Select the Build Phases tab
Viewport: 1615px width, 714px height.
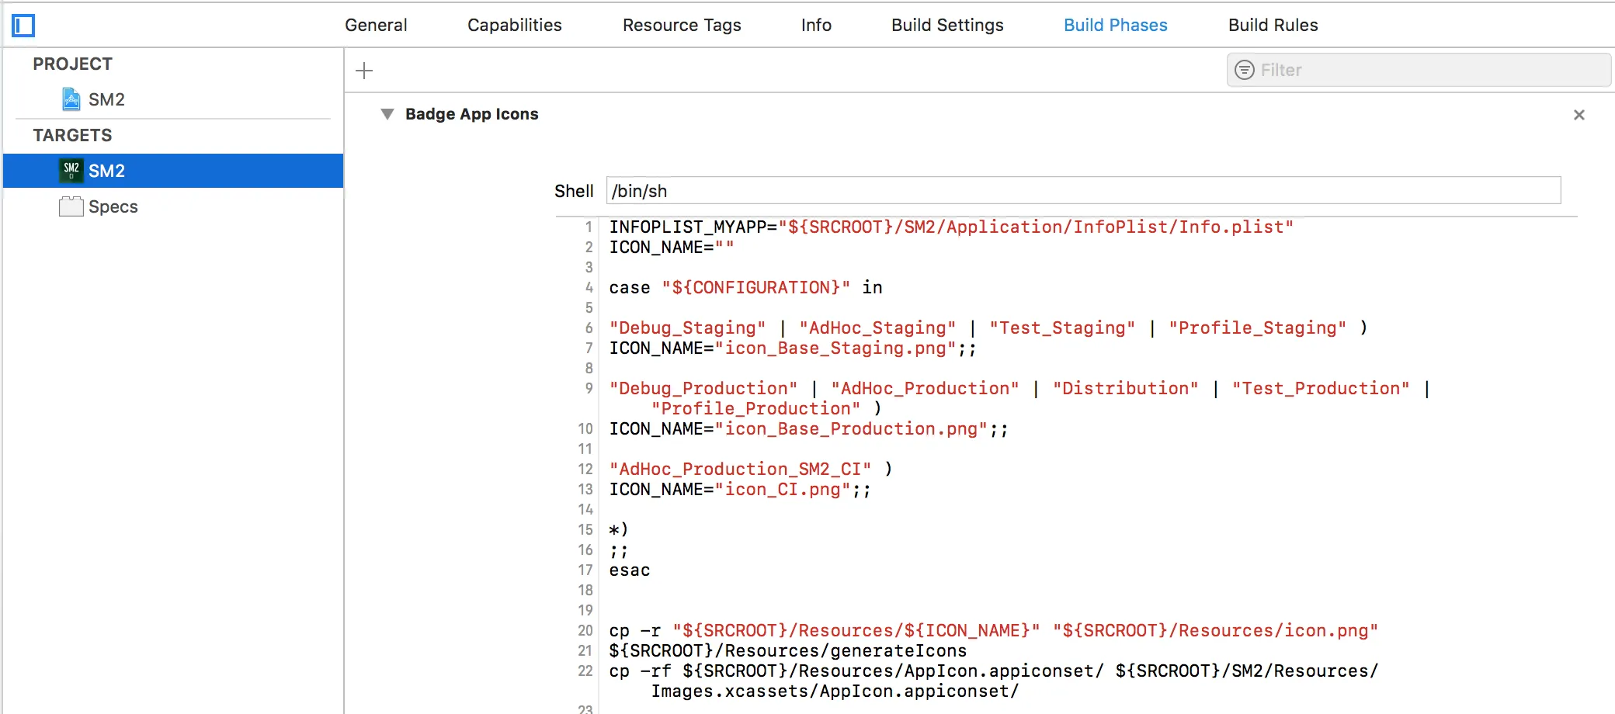tap(1115, 25)
